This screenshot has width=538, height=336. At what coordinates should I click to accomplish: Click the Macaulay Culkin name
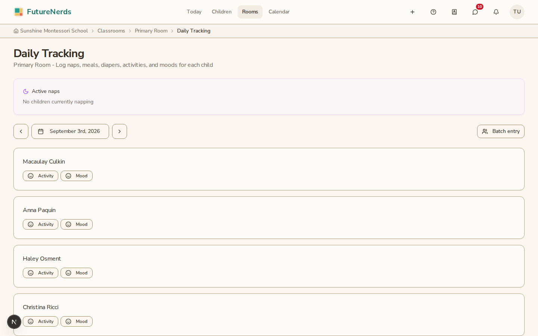(x=44, y=162)
